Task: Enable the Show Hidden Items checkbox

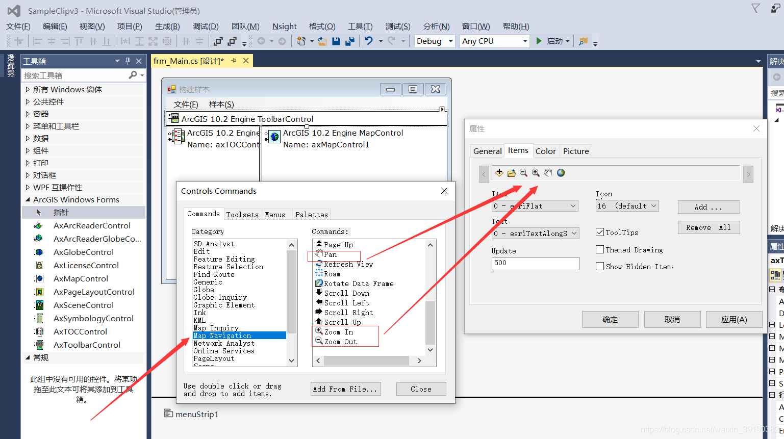Action: 600,266
